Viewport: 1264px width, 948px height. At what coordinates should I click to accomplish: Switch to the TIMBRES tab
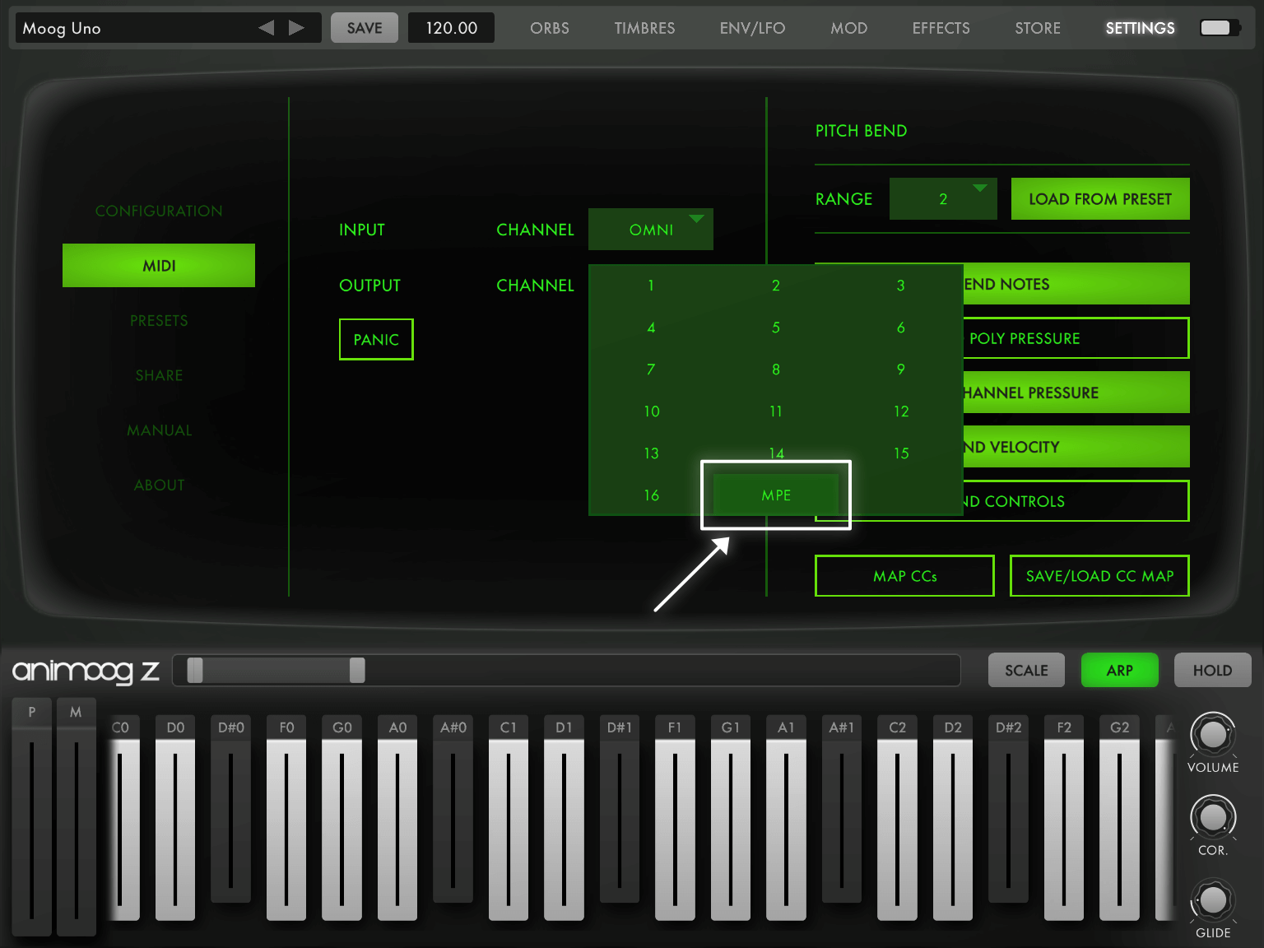click(x=644, y=28)
